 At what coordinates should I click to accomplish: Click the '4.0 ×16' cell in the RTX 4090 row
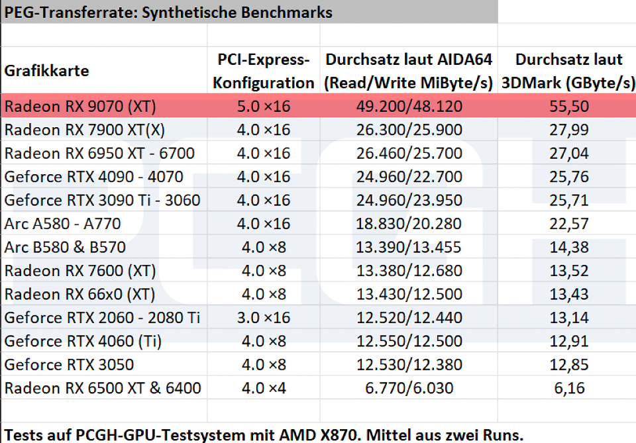pos(264,177)
